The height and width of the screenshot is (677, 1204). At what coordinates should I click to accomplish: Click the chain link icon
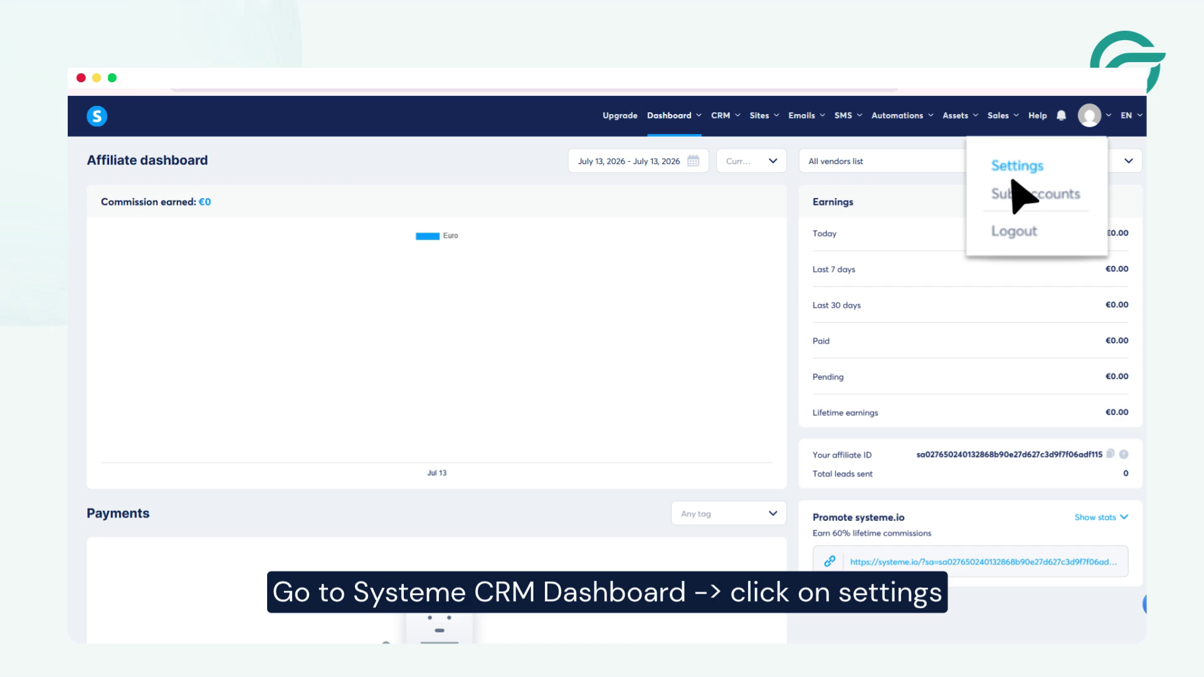[830, 561]
